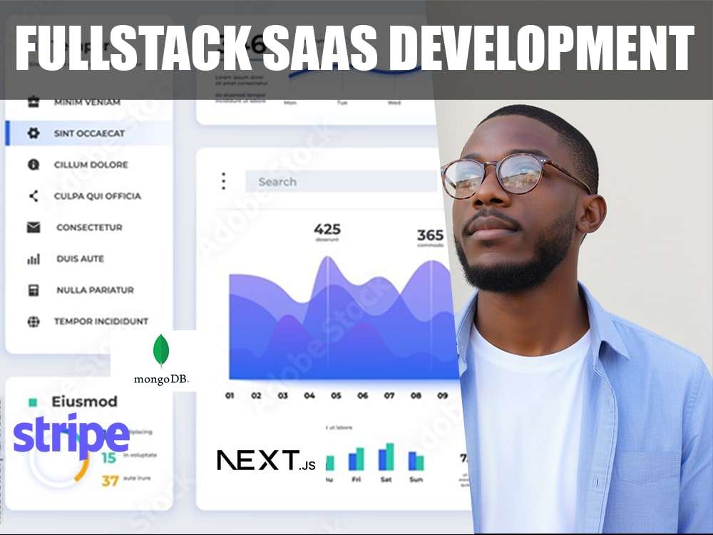The image size is (713, 535).
Task: Click into the Search field
Action: click(x=341, y=181)
